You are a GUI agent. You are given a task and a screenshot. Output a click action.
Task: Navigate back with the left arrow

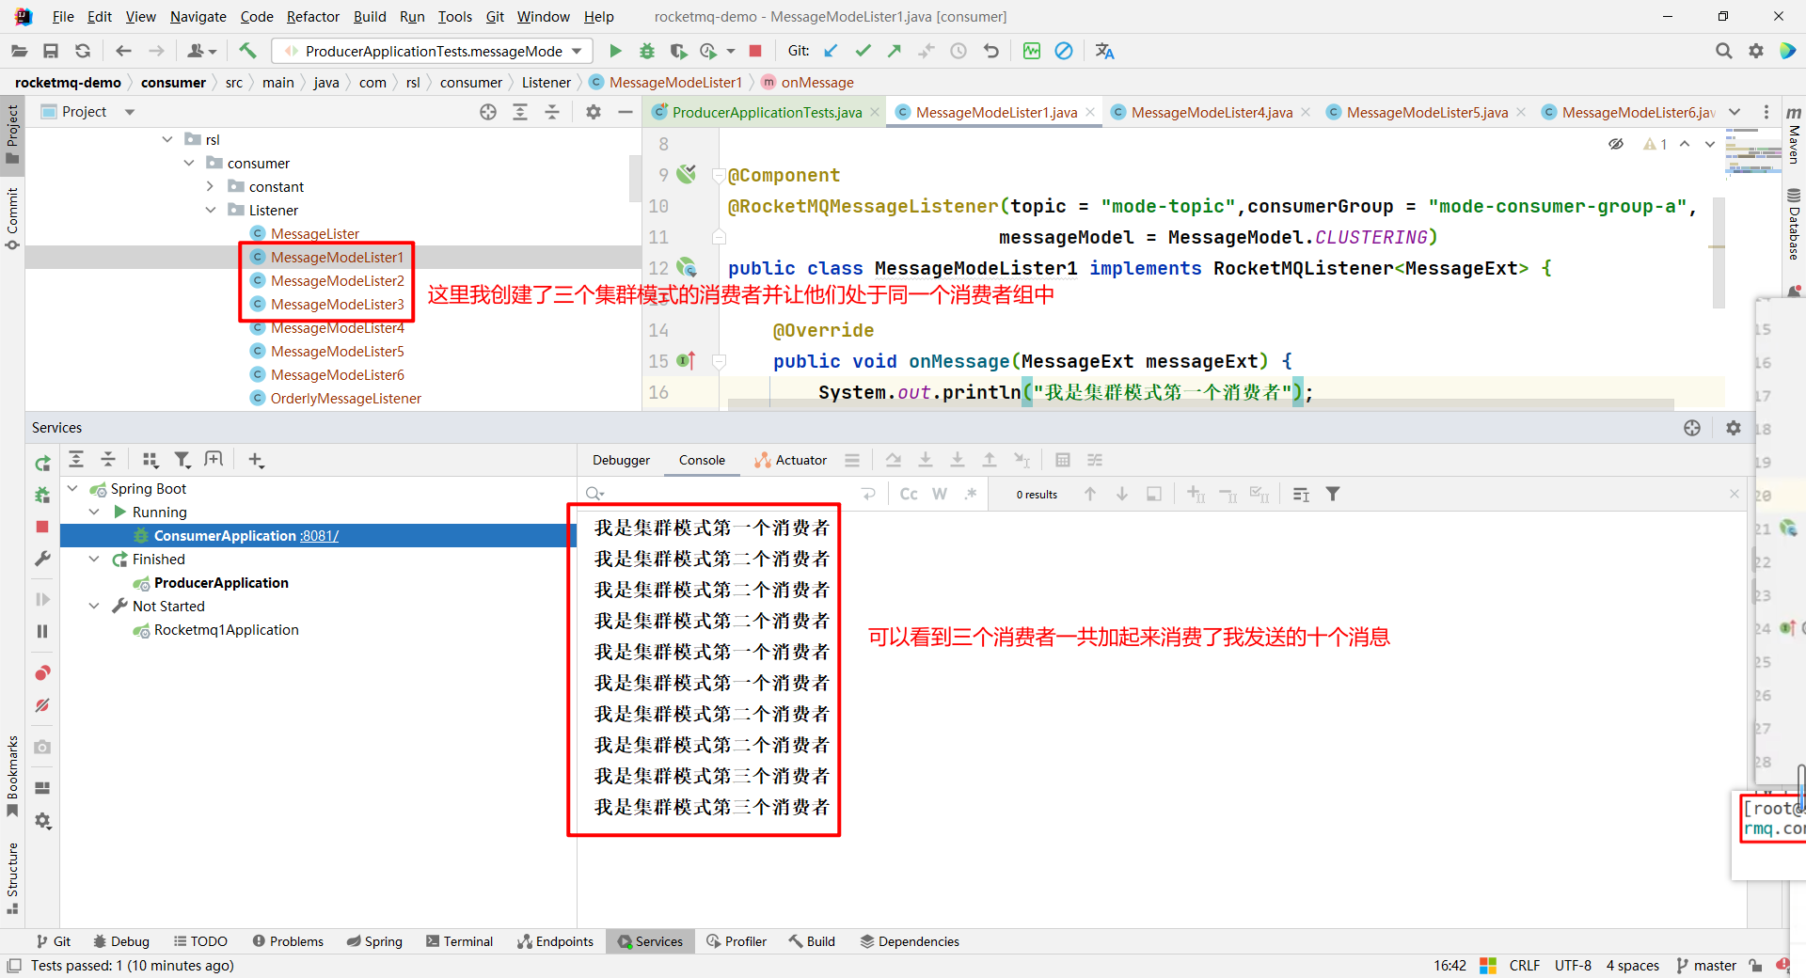pyautogui.click(x=123, y=51)
